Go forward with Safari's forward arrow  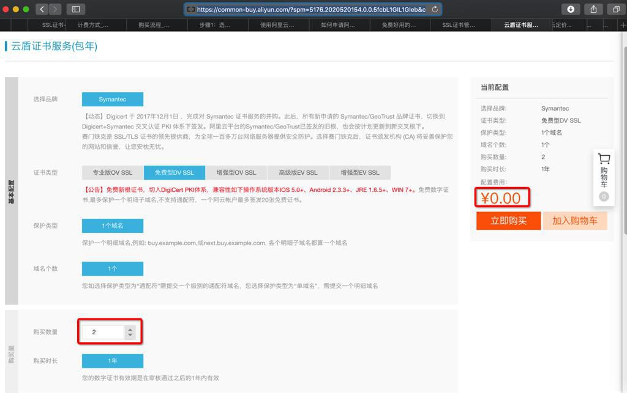(55, 9)
